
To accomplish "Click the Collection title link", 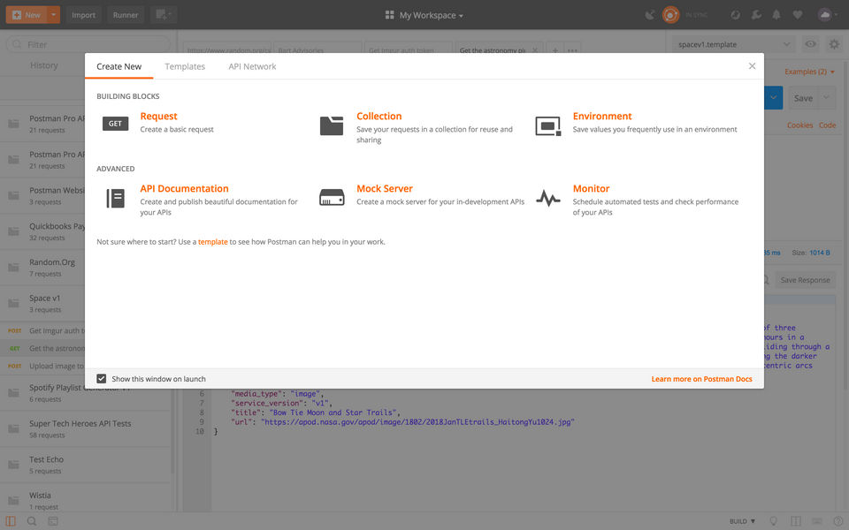I will [379, 117].
